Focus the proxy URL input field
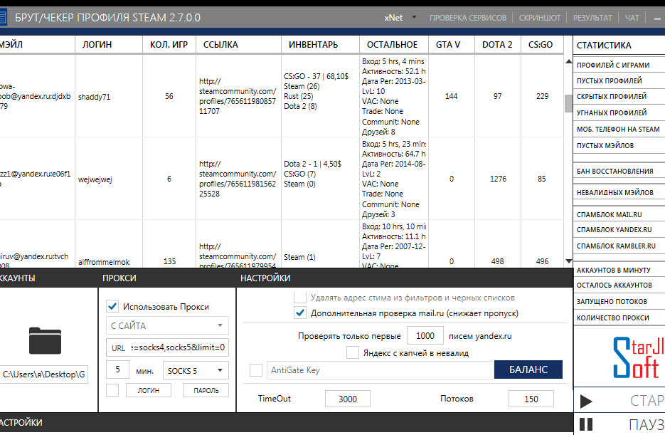The image size is (665, 435). 167,347
